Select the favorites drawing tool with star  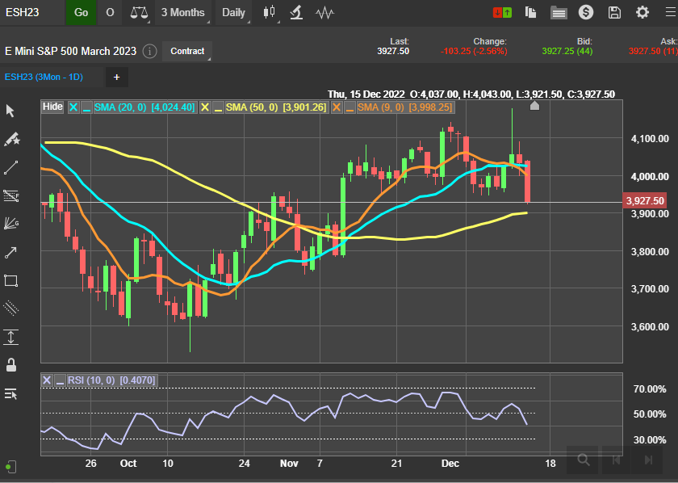click(x=11, y=140)
